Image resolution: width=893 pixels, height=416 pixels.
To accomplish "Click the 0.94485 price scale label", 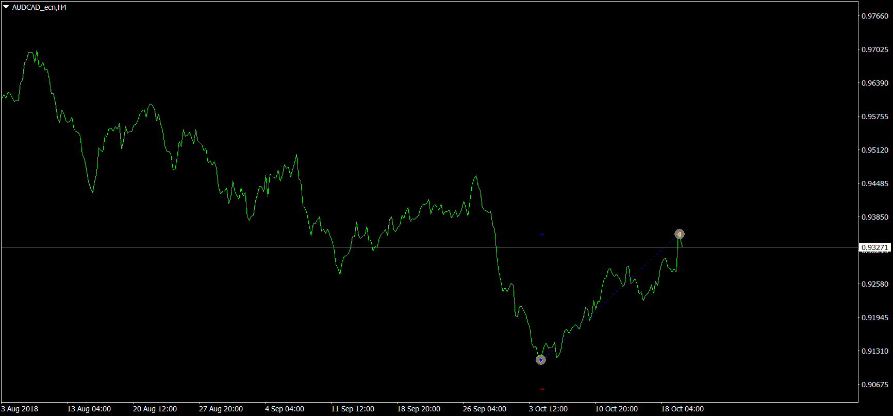I will pyautogui.click(x=875, y=184).
